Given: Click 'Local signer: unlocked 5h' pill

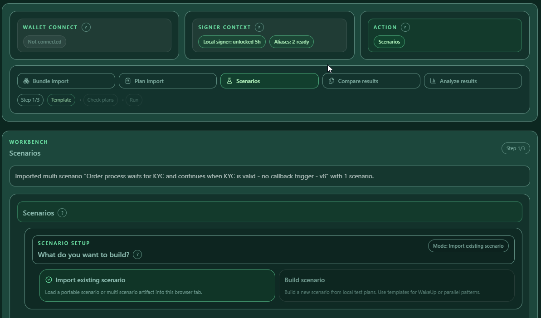Looking at the screenshot, I should [x=232, y=42].
